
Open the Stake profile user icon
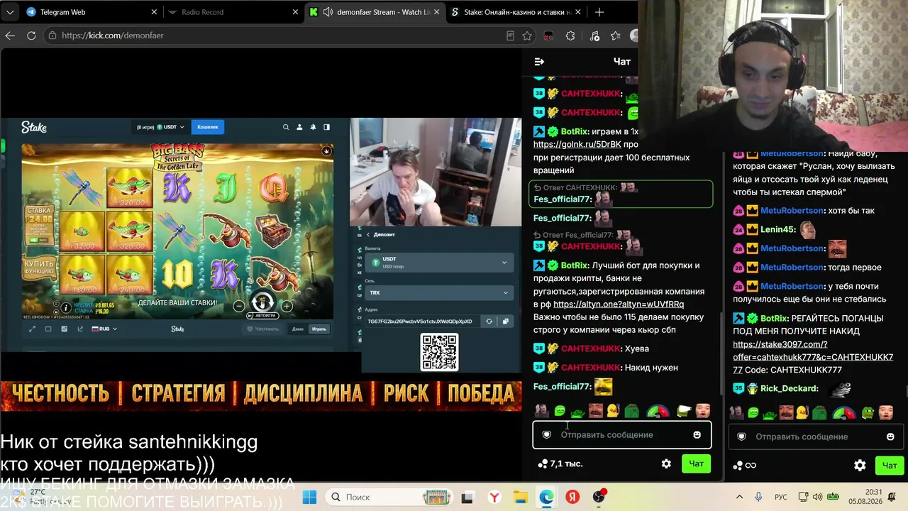coord(299,127)
